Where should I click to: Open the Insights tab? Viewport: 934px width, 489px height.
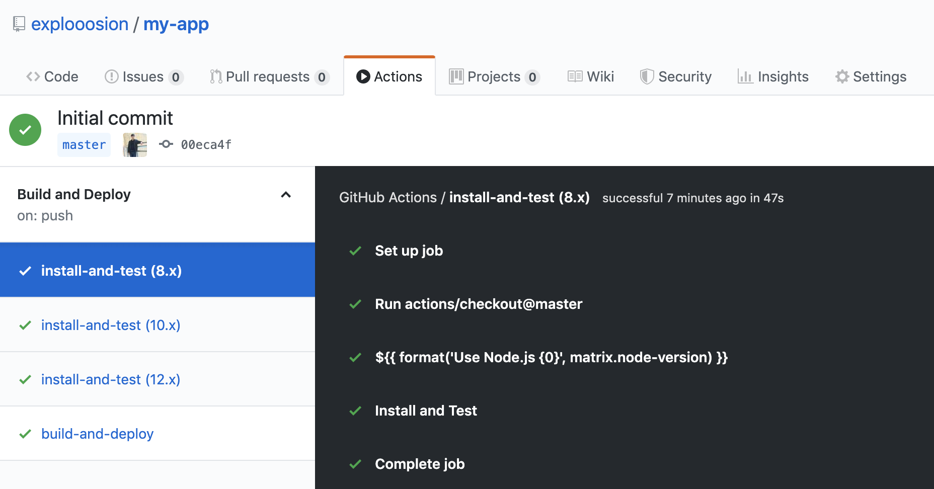coord(773,76)
